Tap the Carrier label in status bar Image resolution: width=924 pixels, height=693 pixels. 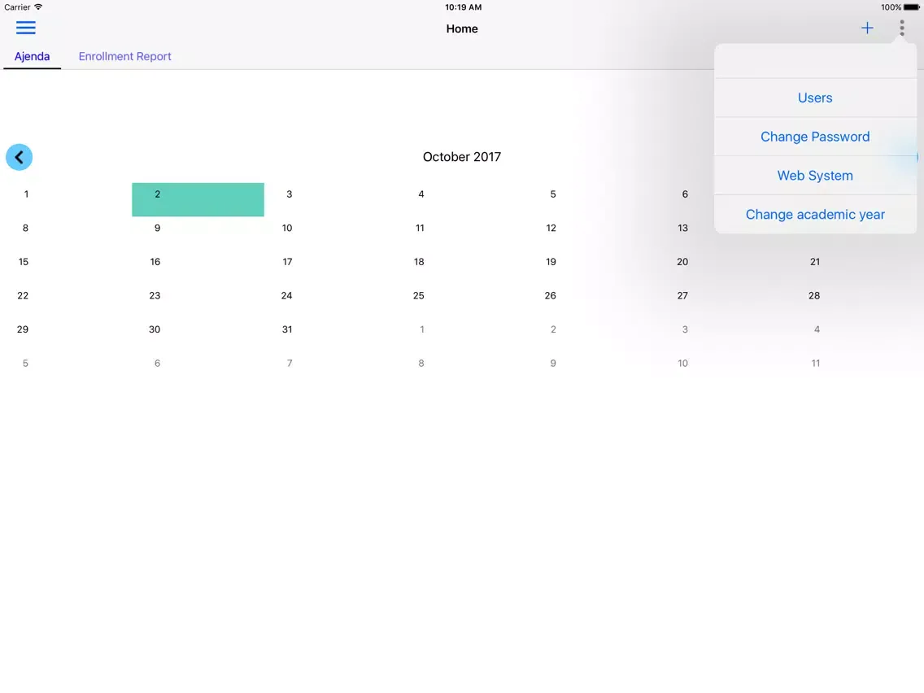17,7
